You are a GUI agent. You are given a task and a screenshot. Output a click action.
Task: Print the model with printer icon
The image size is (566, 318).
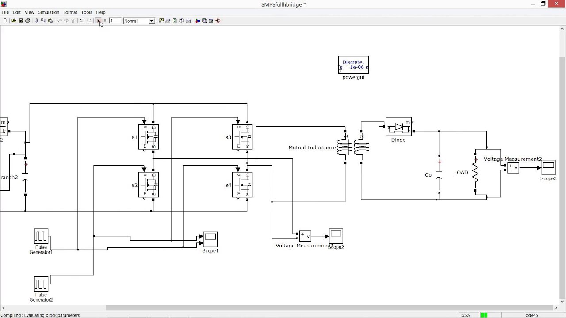tap(27, 21)
